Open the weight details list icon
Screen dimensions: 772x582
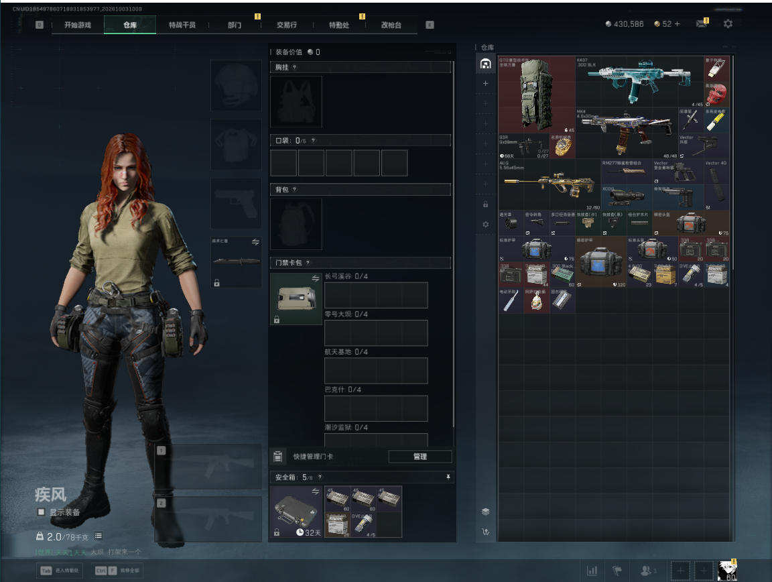[x=98, y=536]
